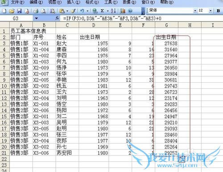Insert a hyperlink with the globe icon

pyautogui.click(x=95, y=11)
